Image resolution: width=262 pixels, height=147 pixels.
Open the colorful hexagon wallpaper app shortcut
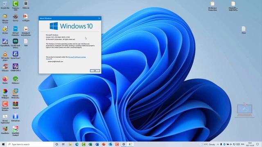click(5, 94)
